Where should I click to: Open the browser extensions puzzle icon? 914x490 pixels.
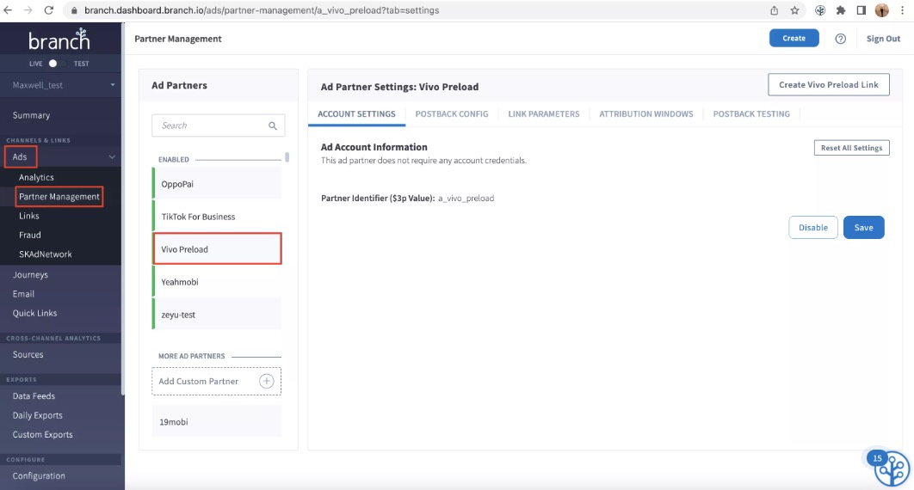pyautogui.click(x=841, y=10)
